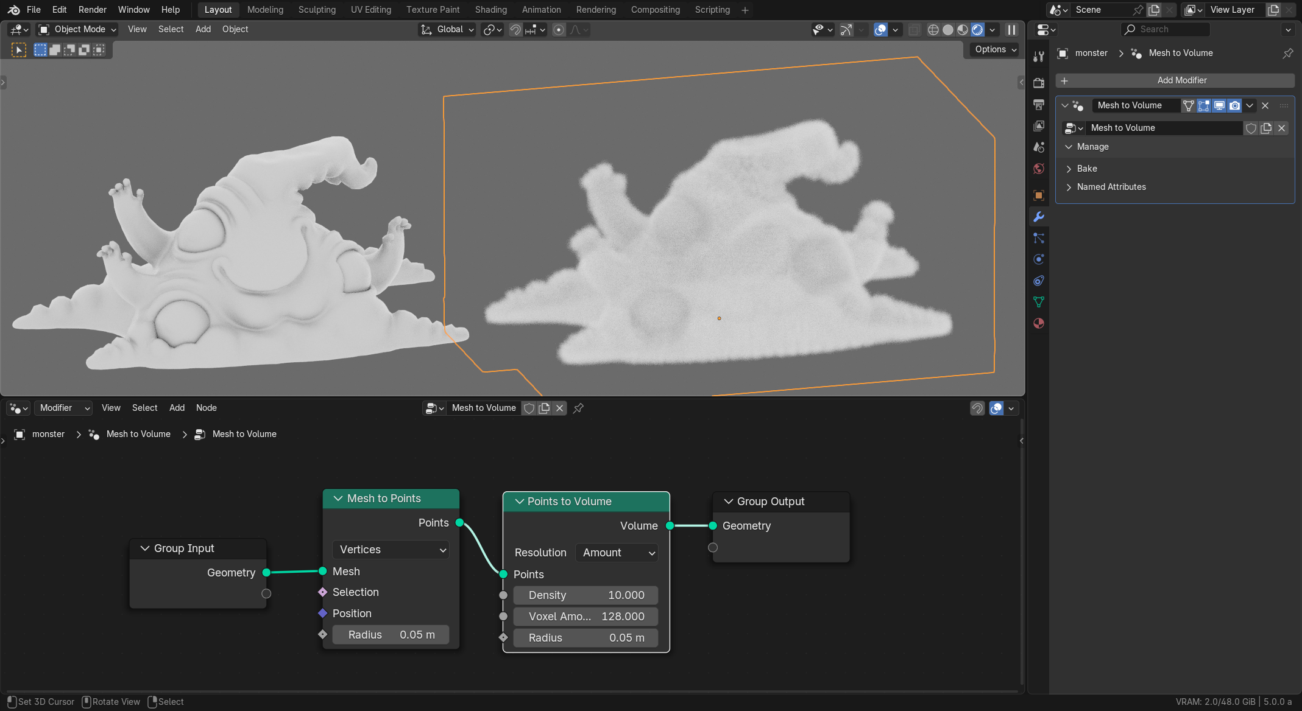
Task: Pause viewport render preview
Action: pyautogui.click(x=1011, y=30)
